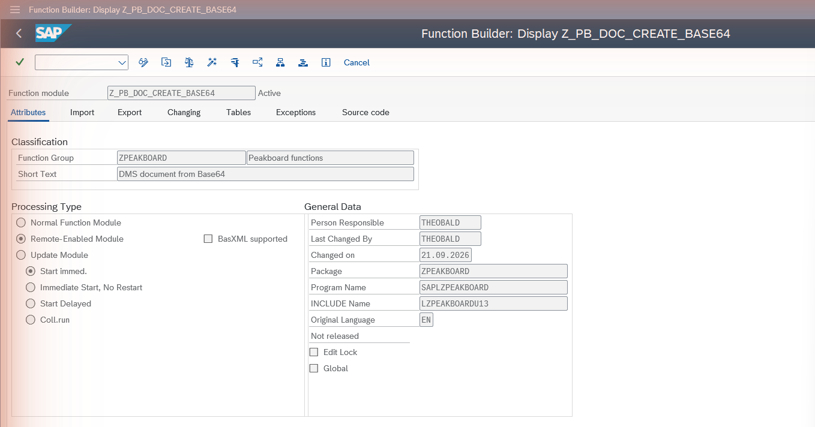The width and height of the screenshot is (815, 427).
Task: Click the Program Name field SAPLZPEAKBOARD
Action: (x=493, y=287)
